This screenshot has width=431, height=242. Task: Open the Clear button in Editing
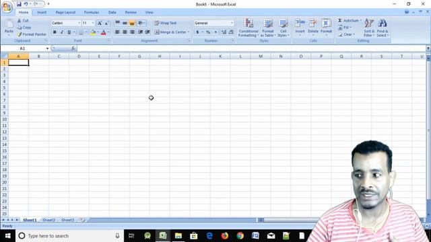pos(346,34)
